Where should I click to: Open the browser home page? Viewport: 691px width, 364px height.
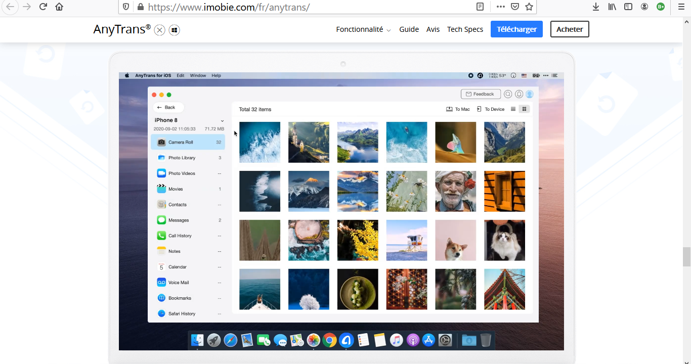click(59, 7)
